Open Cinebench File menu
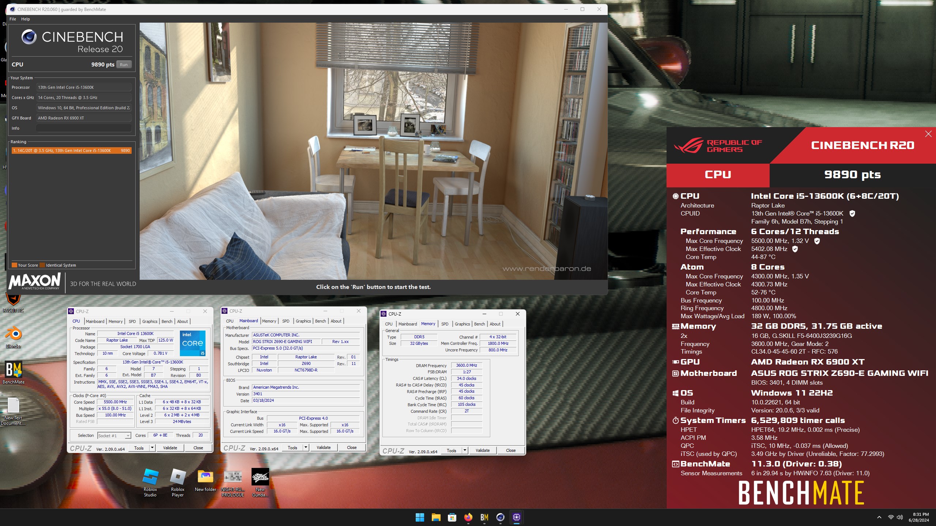936x526 pixels. (x=13, y=19)
